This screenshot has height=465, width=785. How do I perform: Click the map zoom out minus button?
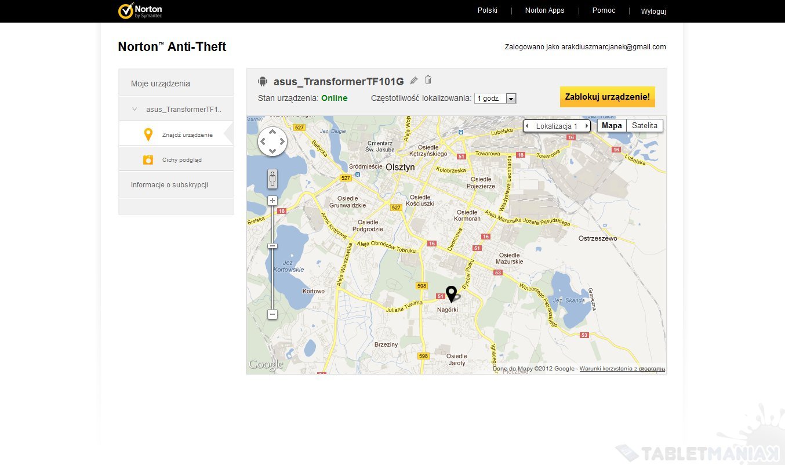272,314
